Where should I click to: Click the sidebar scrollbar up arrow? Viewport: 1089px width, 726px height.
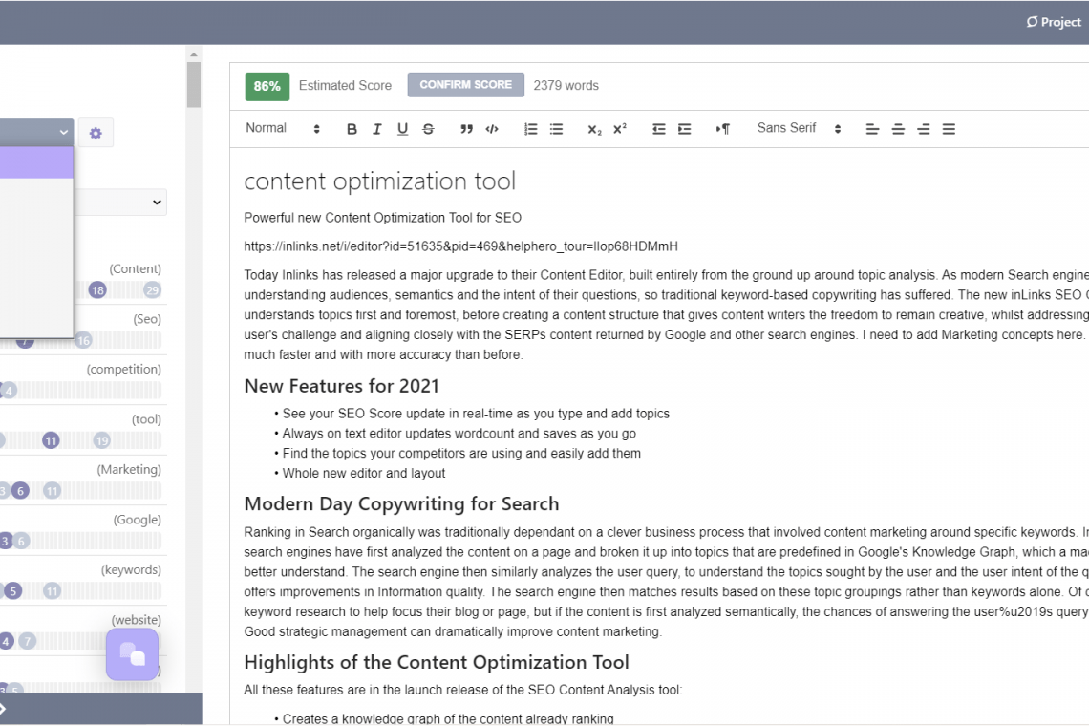coord(194,54)
